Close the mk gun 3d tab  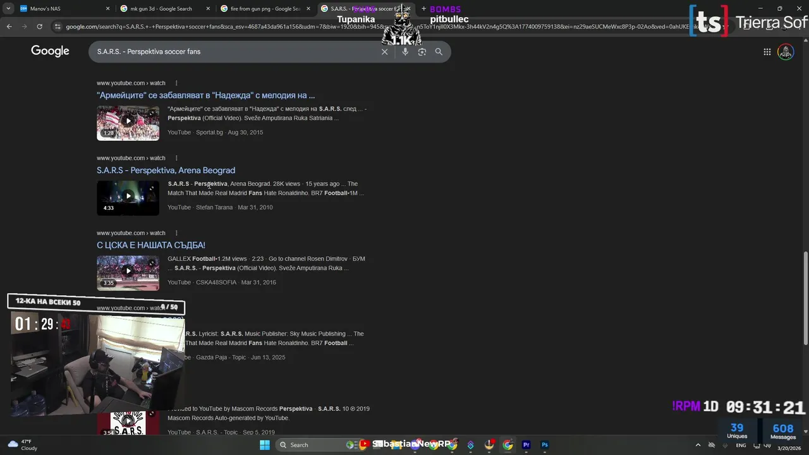coord(208,9)
